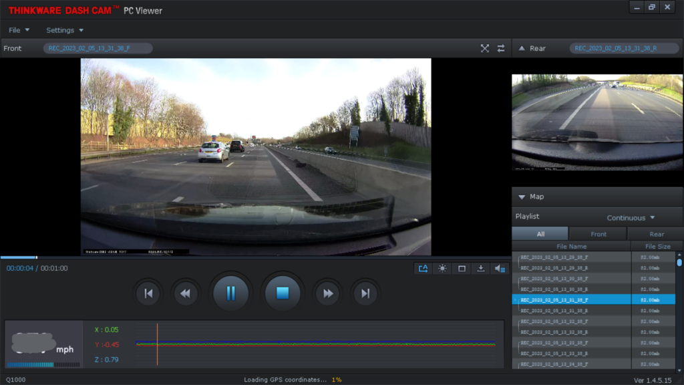Open the Settings menu

pyautogui.click(x=65, y=30)
